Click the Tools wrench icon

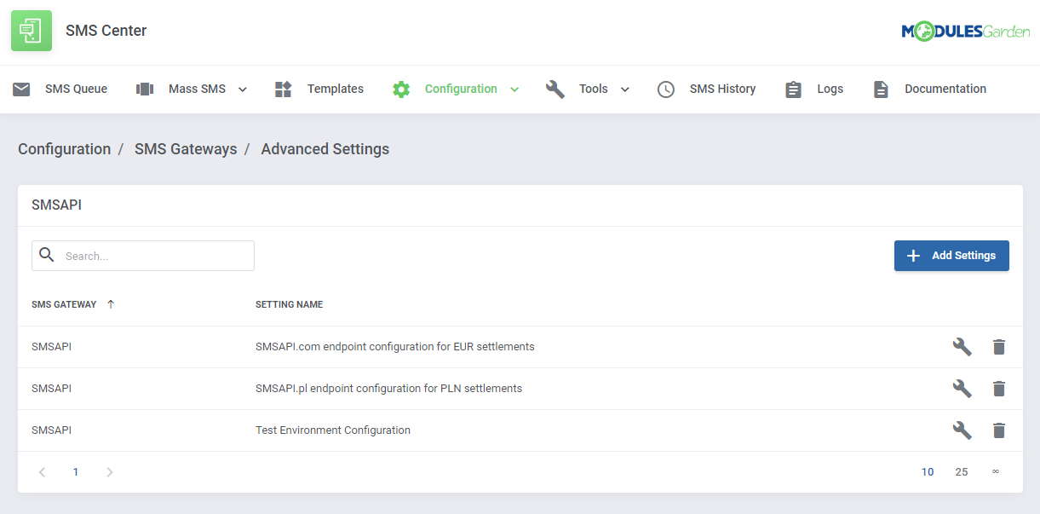(555, 88)
